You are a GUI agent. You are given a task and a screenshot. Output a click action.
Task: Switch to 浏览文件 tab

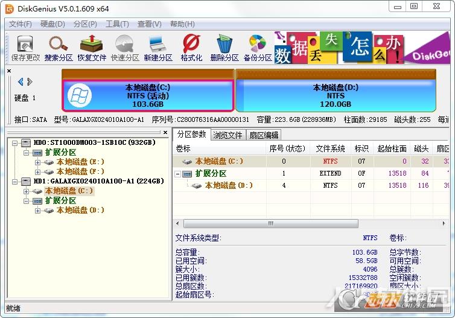(227, 135)
